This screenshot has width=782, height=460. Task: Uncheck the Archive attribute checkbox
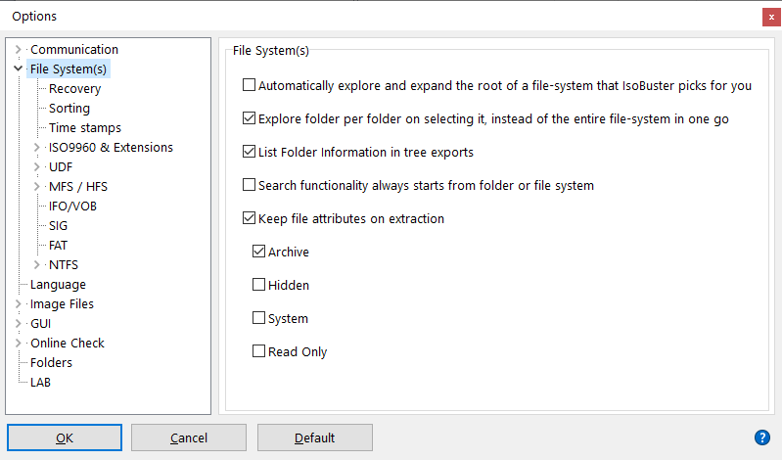click(x=258, y=252)
